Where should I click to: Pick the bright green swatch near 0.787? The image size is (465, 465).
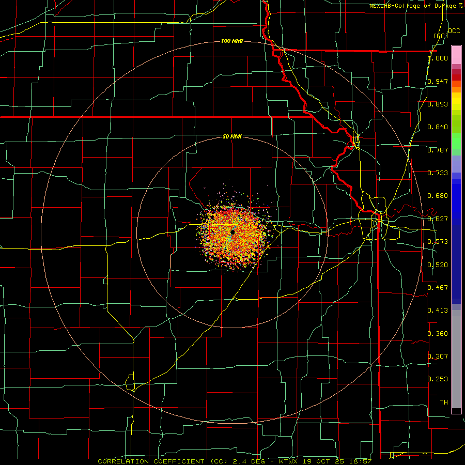(x=456, y=141)
